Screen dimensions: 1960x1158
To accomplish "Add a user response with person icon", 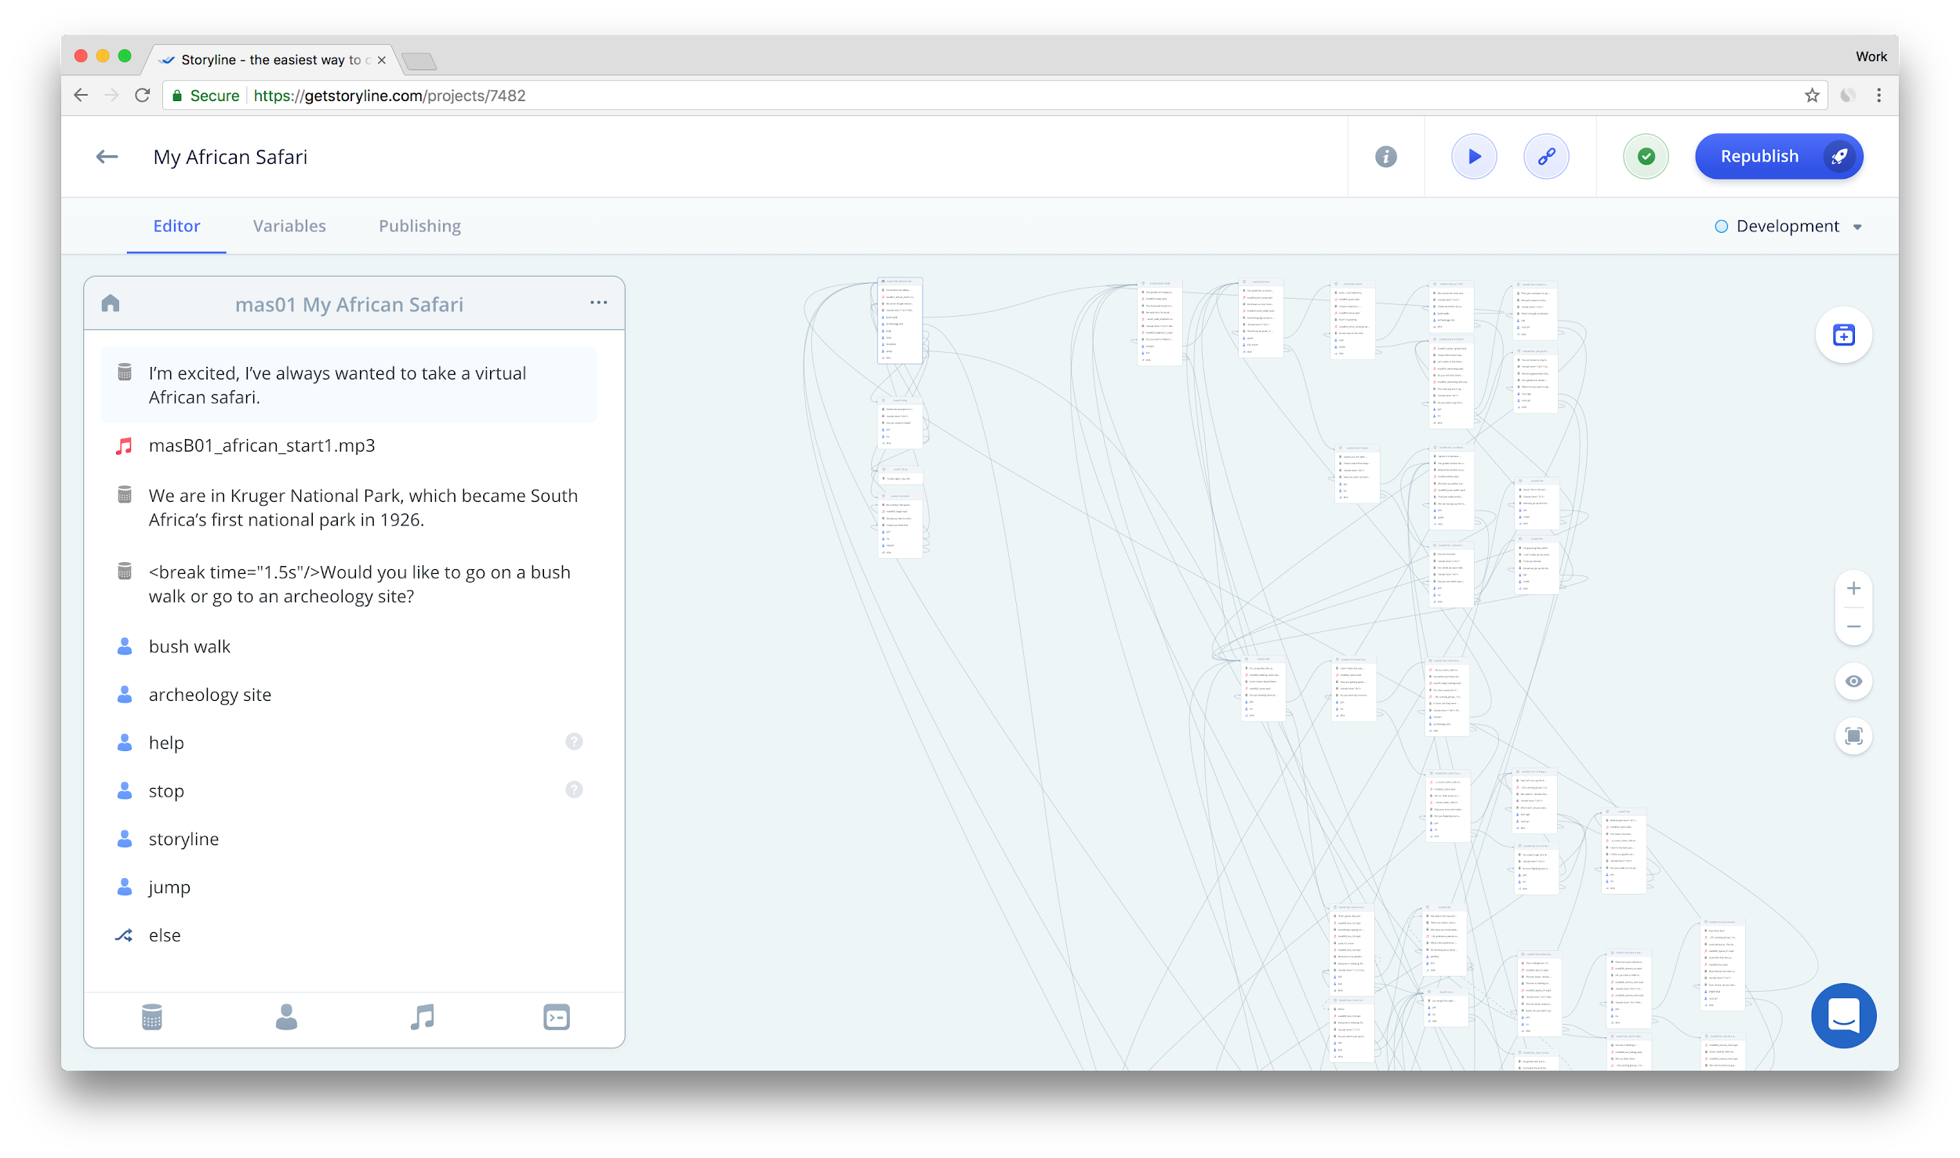I will 286,1017.
